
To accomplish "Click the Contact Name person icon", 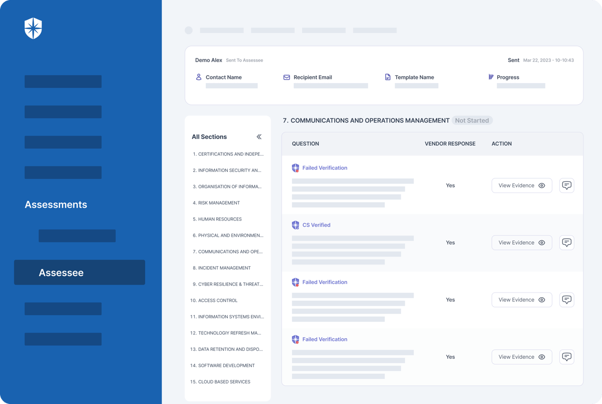I will point(198,77).
